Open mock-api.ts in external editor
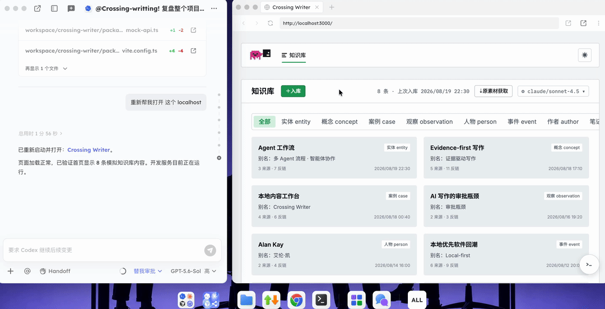Viewport: 605px width, 309px height. click(x=194, y=30)
